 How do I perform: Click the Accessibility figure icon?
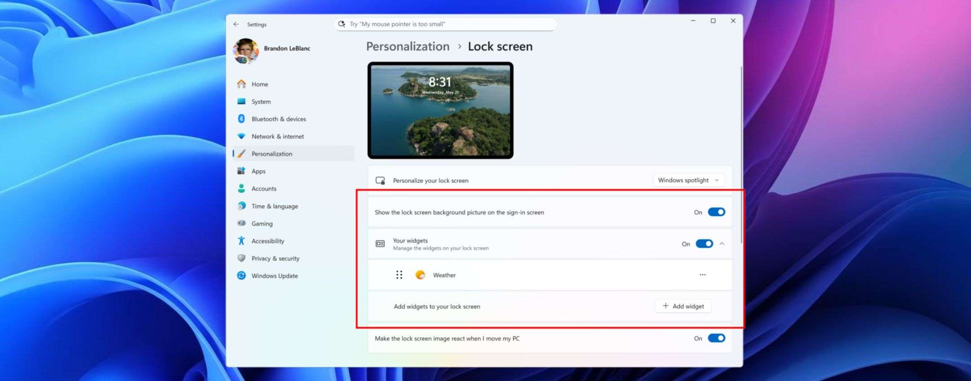tap(241, 241)
